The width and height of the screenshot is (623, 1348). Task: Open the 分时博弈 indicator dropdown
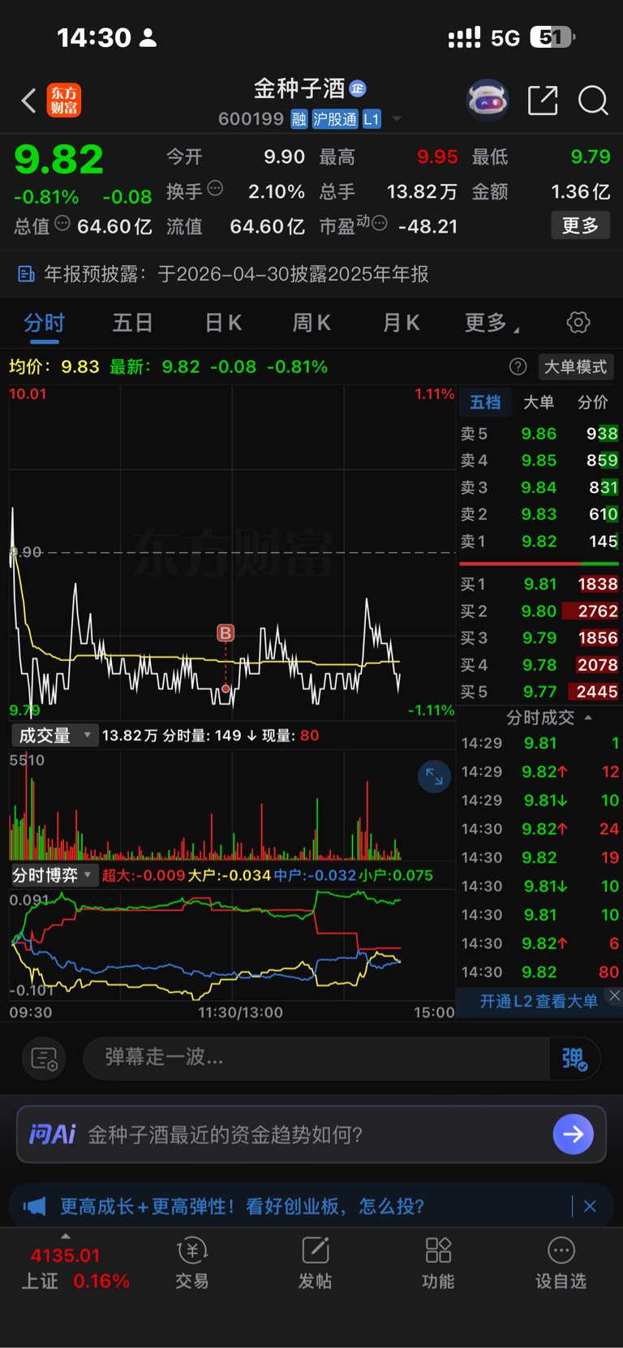click(54, 875)
